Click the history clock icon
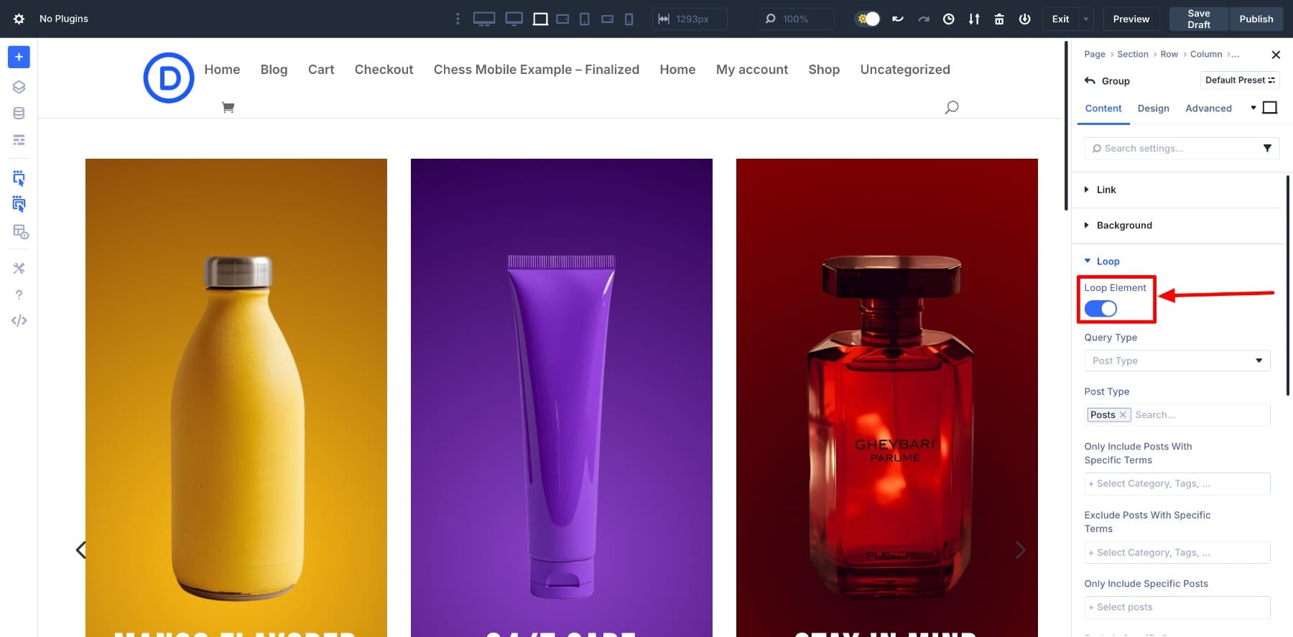The height and width of the screenshot is (637, 1293). tap(948, 19)
